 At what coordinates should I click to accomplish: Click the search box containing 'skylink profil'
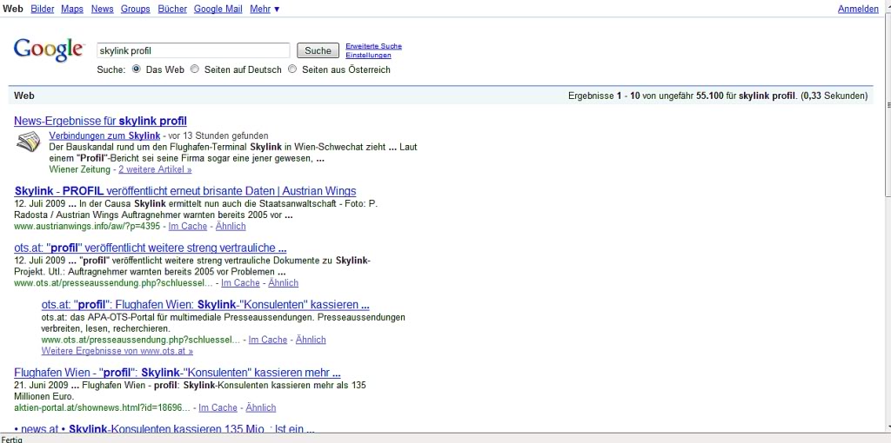193,50
